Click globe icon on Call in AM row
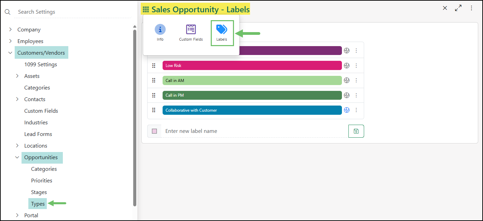This screenshot has width=483, height=221. (347, 81)
